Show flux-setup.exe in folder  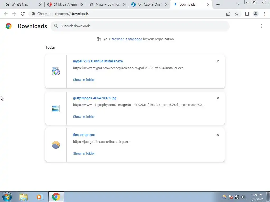pos(84,154)
